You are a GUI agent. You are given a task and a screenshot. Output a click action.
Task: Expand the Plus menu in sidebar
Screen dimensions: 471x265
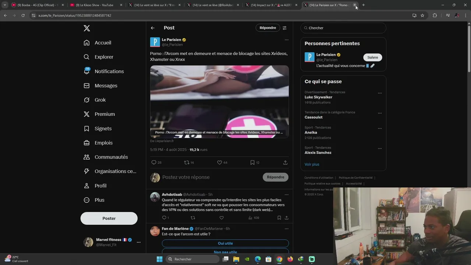pyautogui.click(x=94, y=200)
